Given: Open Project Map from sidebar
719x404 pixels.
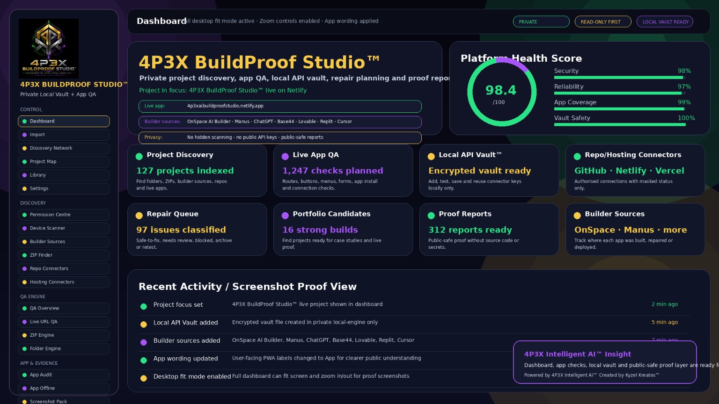Looking at the screenshot, I should pyautogui.click(x=64, y=162).
